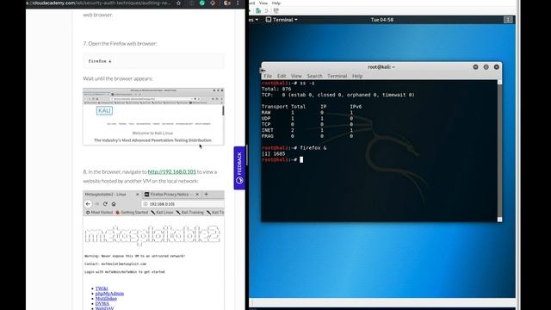Click step 7 'Open the Firefox web browser' text
The image size is (551, 310).
[x=120, y=43]
